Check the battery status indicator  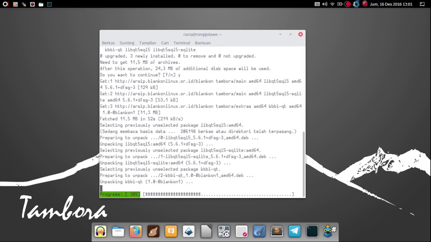coord(340,4)
